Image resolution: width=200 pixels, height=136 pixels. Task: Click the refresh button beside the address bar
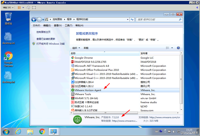click(132, 19)
